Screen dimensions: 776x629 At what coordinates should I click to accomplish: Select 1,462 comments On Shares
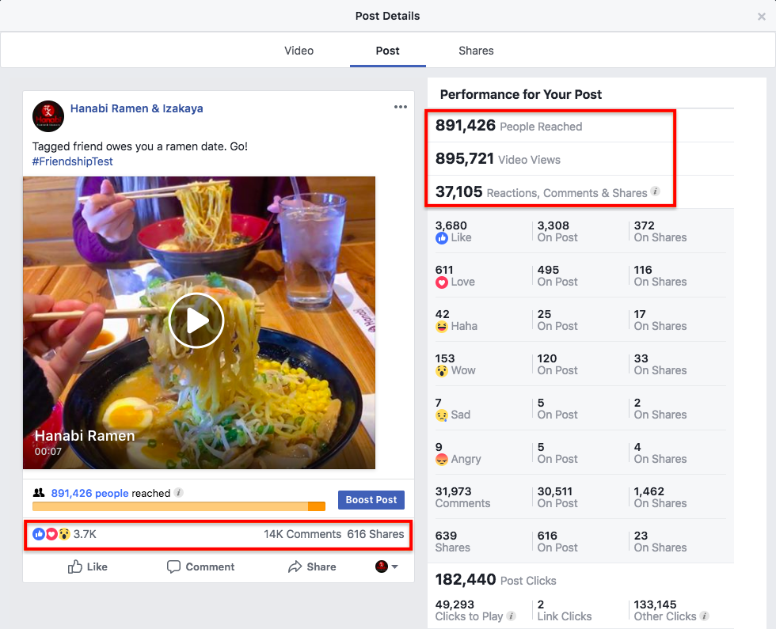click(x=649, y=491)
